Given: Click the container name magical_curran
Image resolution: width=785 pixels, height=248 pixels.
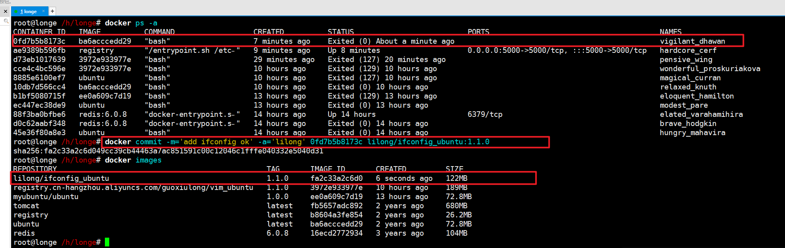Looking at the screenshot, I should tap(690, 78).
